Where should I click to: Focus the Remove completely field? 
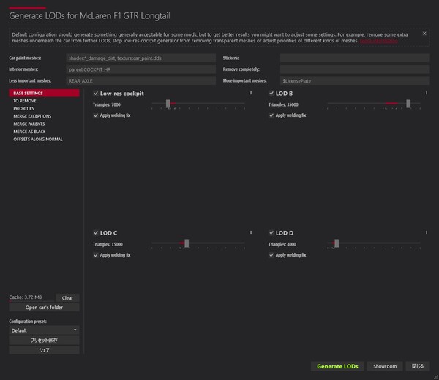(x=355, y=69)
